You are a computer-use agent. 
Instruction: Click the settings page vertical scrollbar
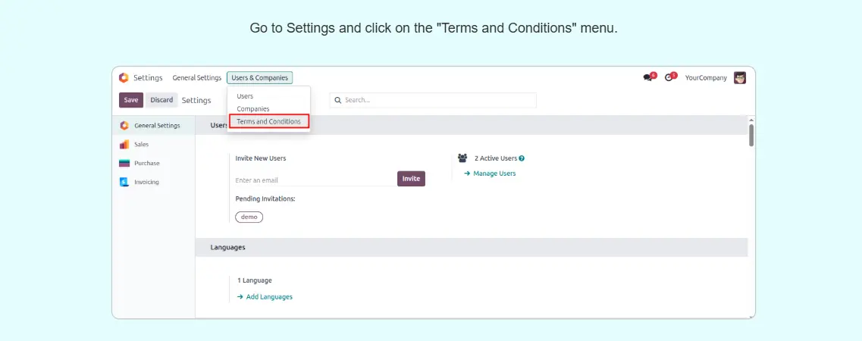click(751, 135)
